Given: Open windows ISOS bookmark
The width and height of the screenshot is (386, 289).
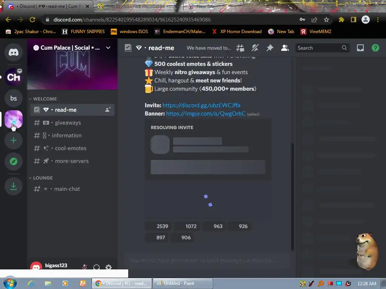Looking at the screenshot, I should coord(130,32).
